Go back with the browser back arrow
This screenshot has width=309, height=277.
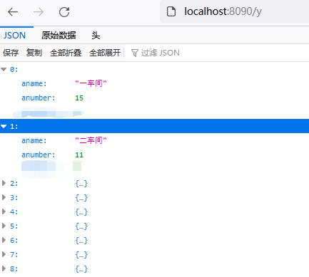(13, 11)
